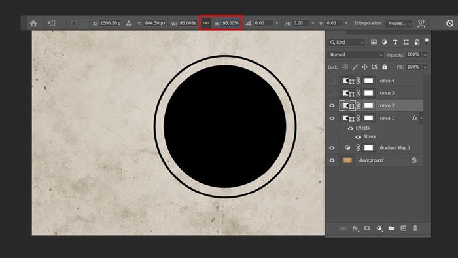Show the cirlce 3 layer
The height and width of the screenshot is (258, 458).
tap(332, 93)
